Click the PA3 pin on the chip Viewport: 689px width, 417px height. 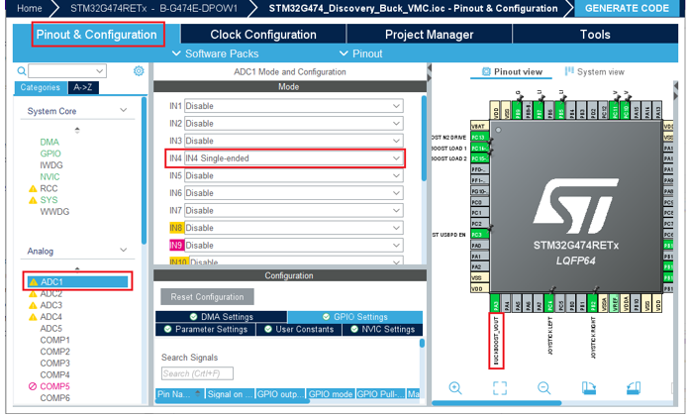(x=496, y=304)
